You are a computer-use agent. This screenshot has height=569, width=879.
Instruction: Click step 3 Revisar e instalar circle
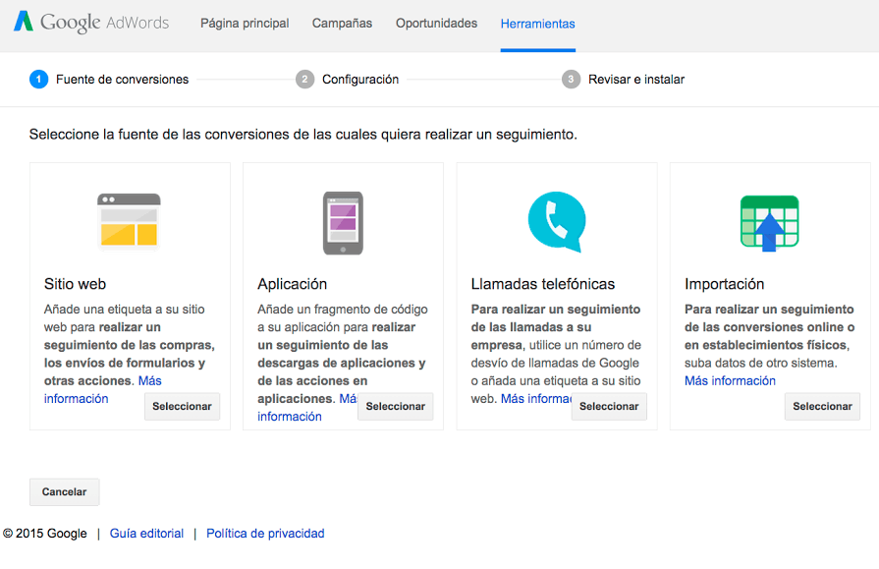coord(571,80)
